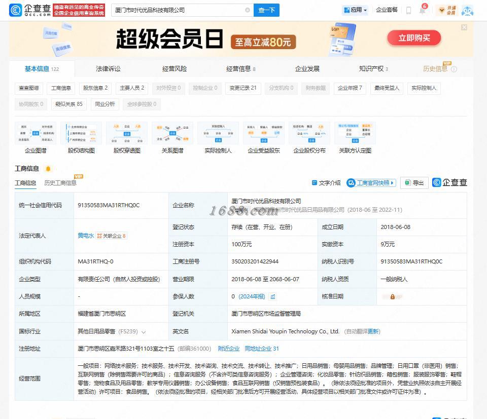
Task: Open notifications bell icon
Action: pos(423,10)
